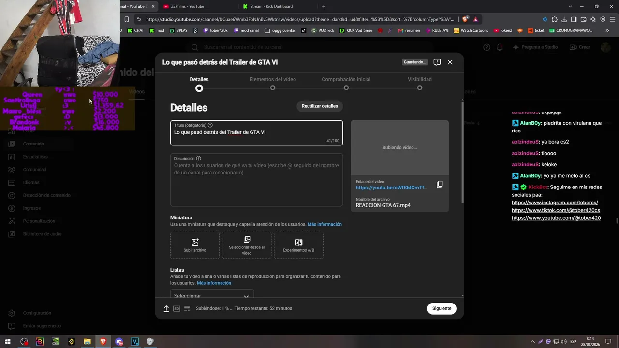Open the BPLAY bookmark
Viewport: 619px width, 348px height.
point(178,30)
